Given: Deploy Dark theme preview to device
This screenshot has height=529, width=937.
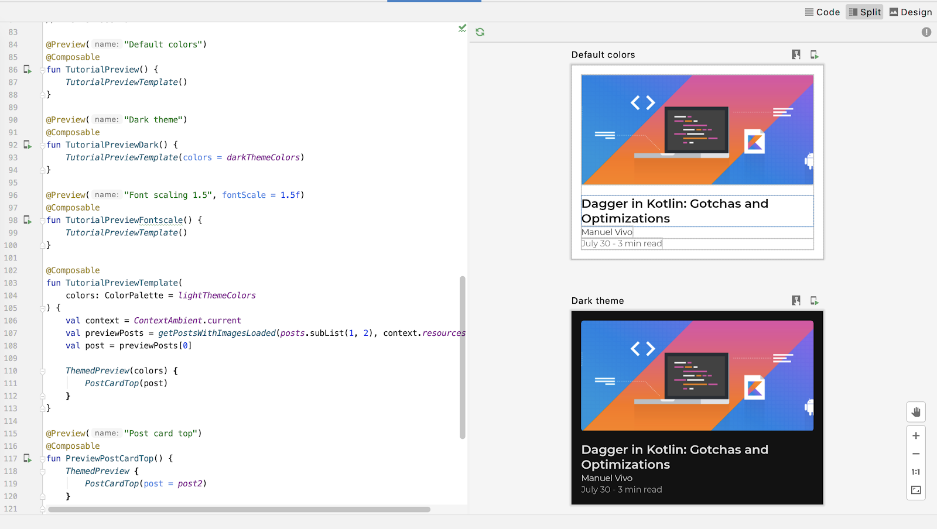Looking at the screenshot, I should tap(814, 300).
